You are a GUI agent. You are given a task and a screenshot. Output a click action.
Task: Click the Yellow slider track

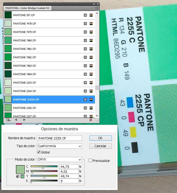(x=44, y=176)
